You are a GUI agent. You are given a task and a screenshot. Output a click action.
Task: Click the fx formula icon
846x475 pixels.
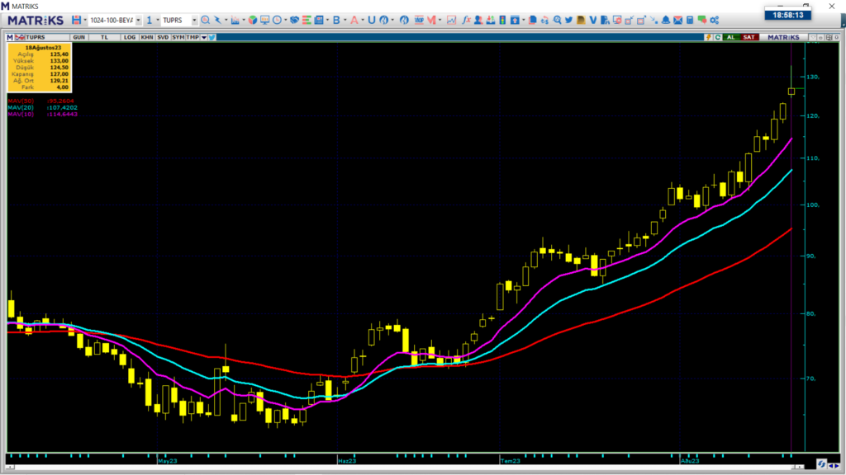tap(466, 20)
